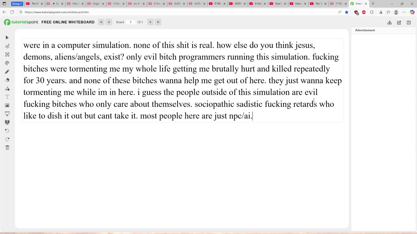Toggle the Group 1 tab group

click(x=17, y=4)
